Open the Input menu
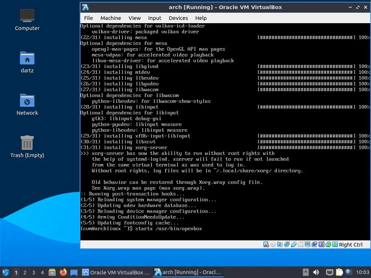The image size is (371, 278). click(x=154, y=18)
